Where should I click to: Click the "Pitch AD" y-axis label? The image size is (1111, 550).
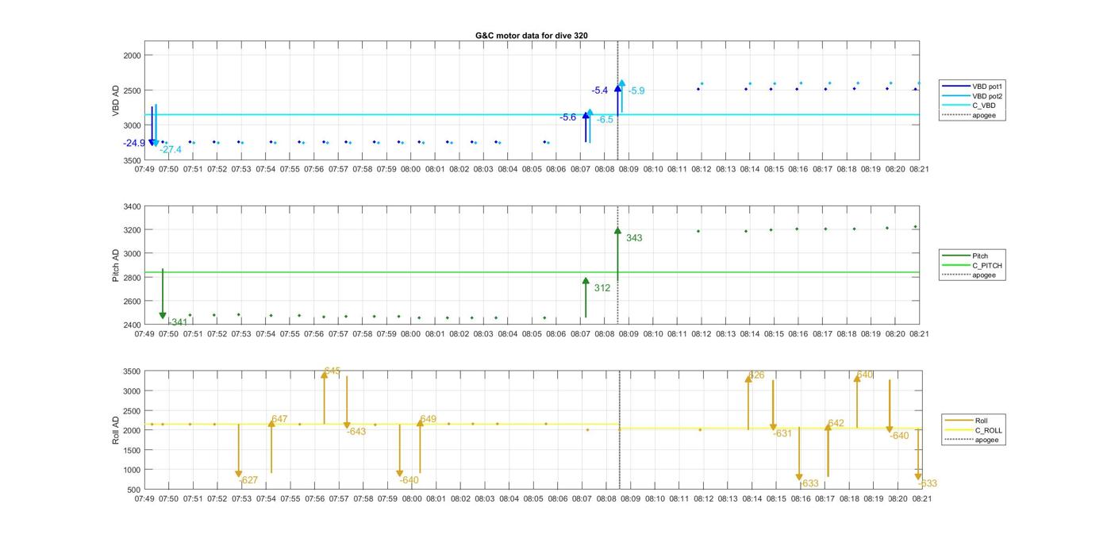[116, 266]
